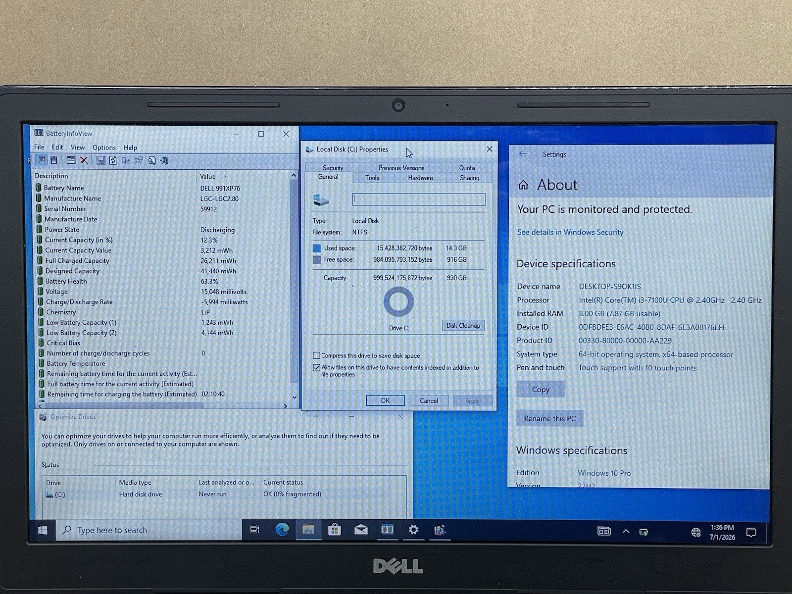Screen dimensions: 792x594
Task: Click OK in Local Disk Properties
Action: pyautogui.click(x=385, y=400)
